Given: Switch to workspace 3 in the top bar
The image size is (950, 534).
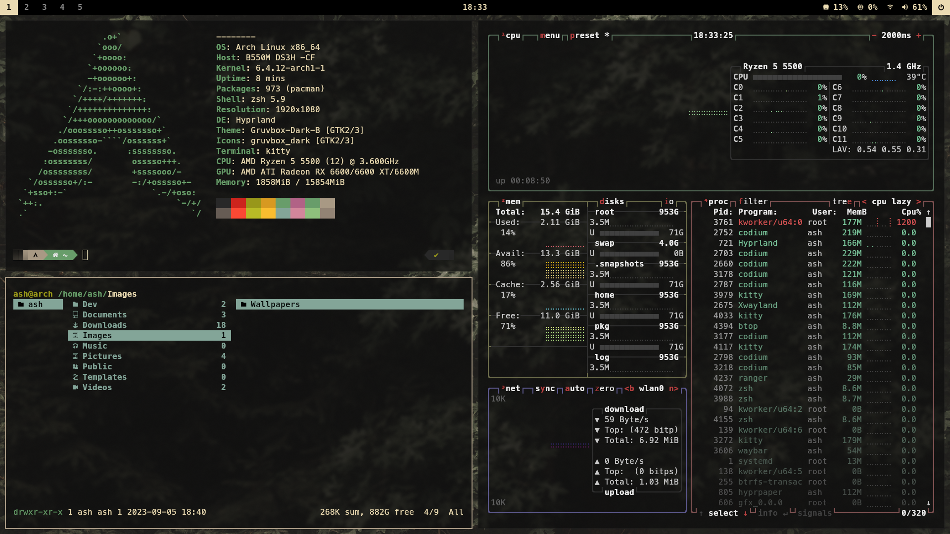Looking at the screenshot, I should point(44,7).
